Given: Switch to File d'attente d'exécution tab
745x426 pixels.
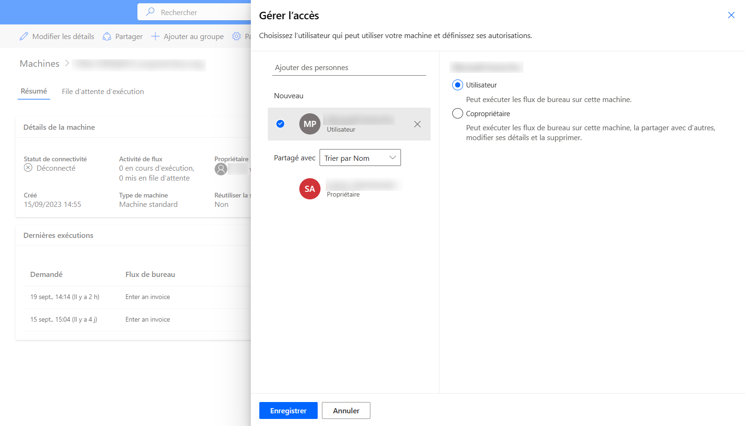Looking at the screenshot, I should tap(103, 91).
